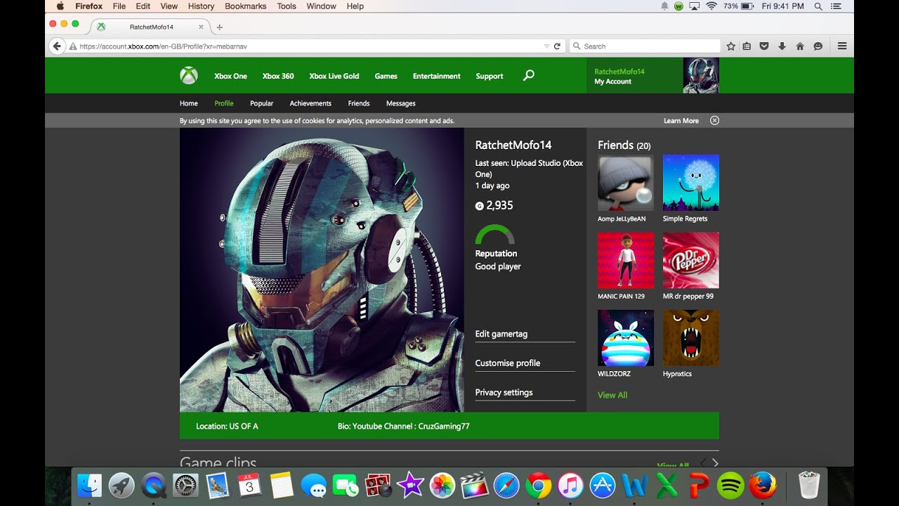Open My Account in the header

[613, 82]
